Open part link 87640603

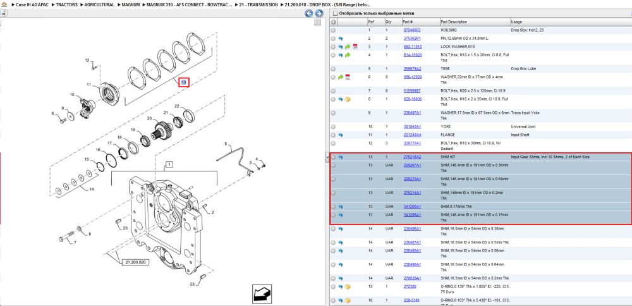412,30
